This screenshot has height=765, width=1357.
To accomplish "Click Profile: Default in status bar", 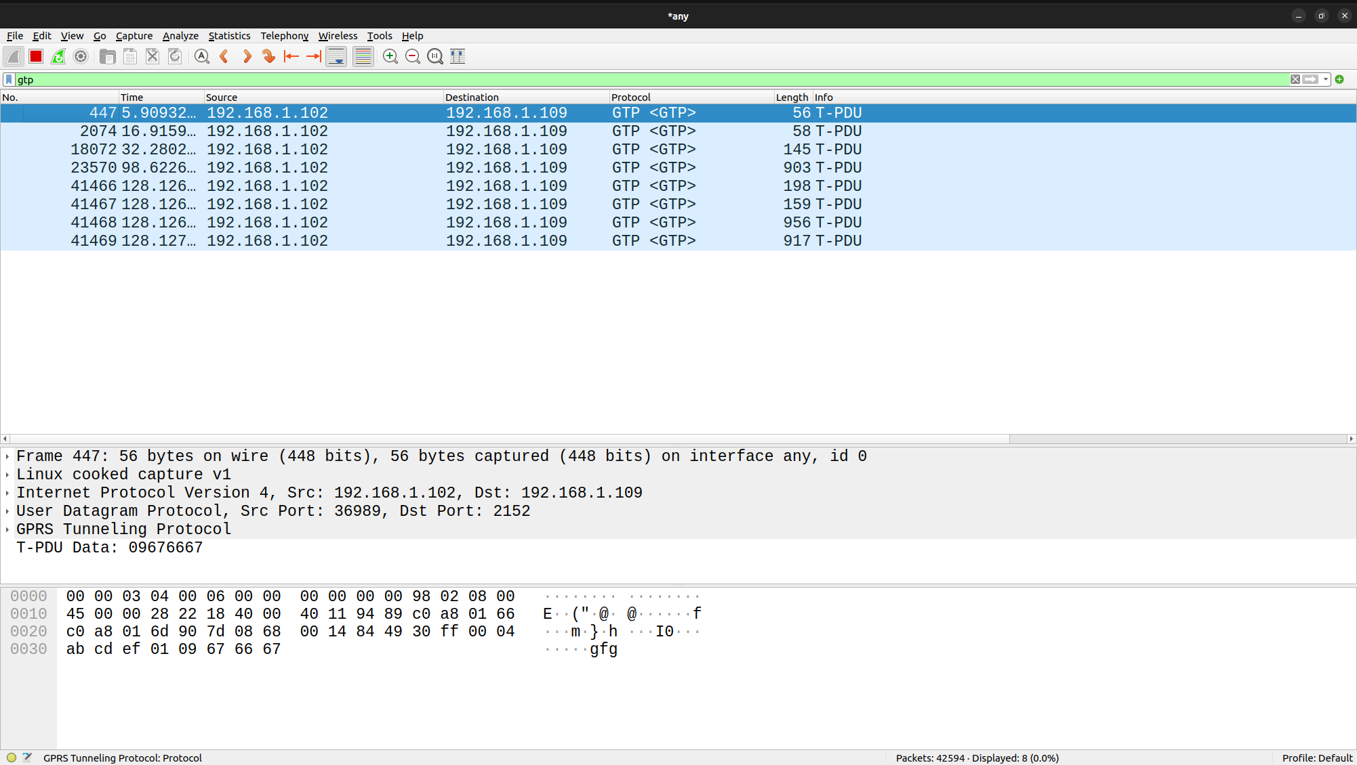I will tap(1317, 758).
